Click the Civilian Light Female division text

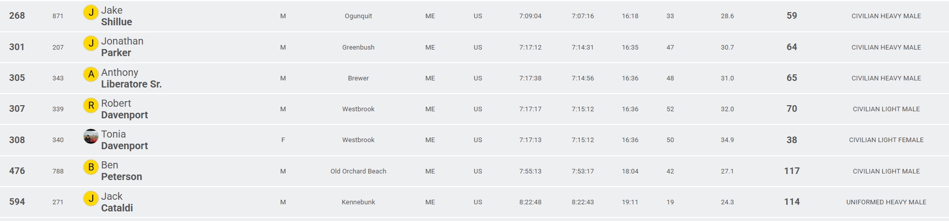pos(886,140)
